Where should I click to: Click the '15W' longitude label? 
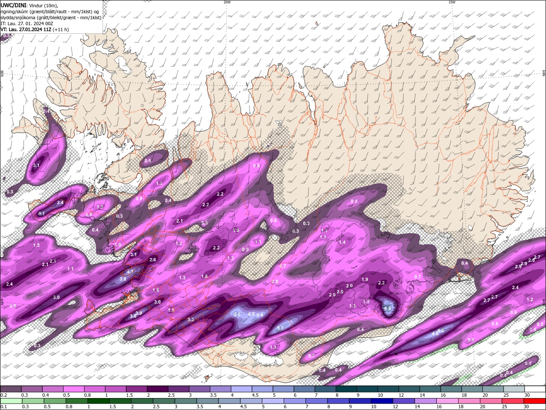(x=452, y=2)
